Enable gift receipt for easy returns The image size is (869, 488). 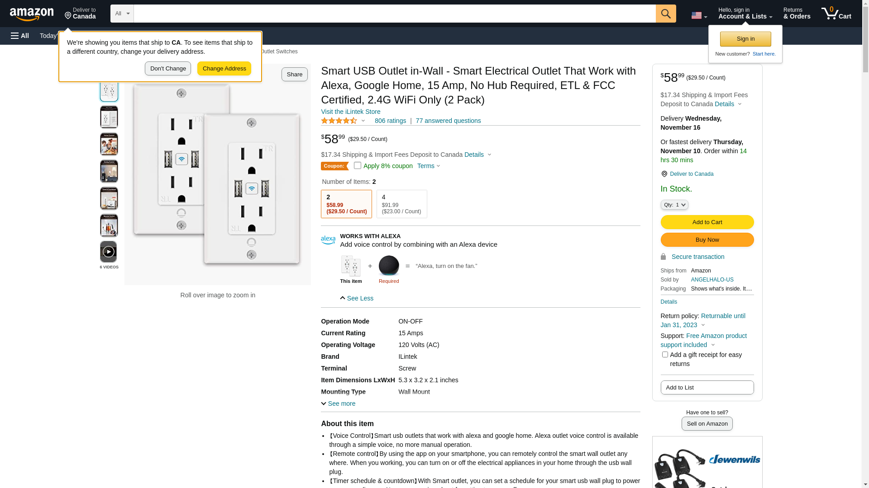(x=665, y=355)
